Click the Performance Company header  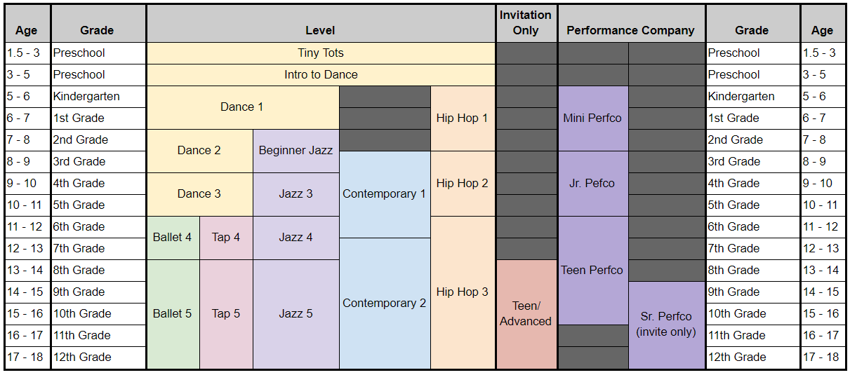click(x=631, y=24)
